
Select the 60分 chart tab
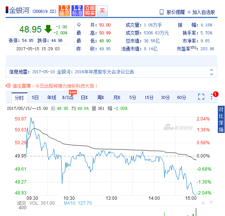click(182, 97)
